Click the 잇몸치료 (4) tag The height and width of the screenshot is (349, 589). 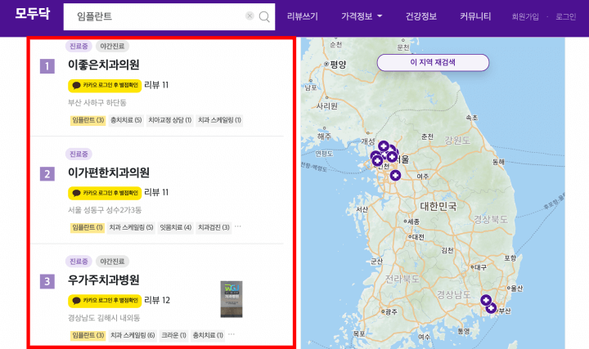click(175, 227)
